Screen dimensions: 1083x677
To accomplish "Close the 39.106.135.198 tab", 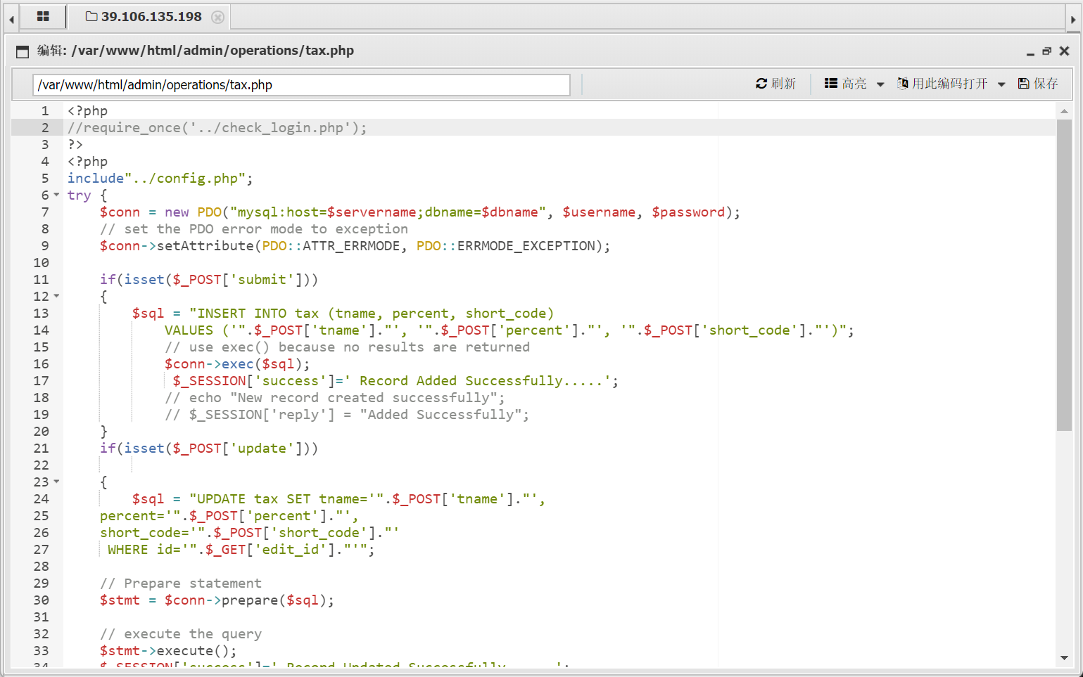I will tap(218, 17).
